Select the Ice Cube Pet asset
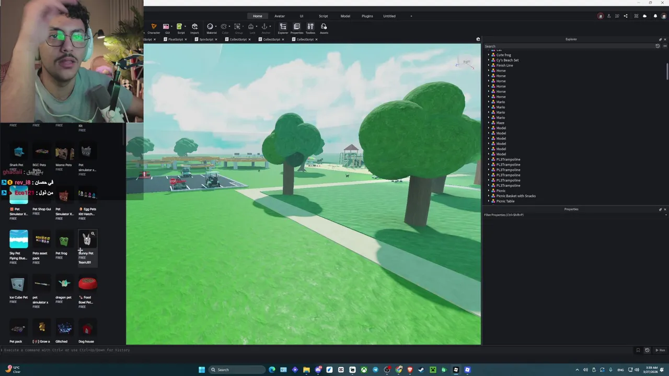 (18, 290)
